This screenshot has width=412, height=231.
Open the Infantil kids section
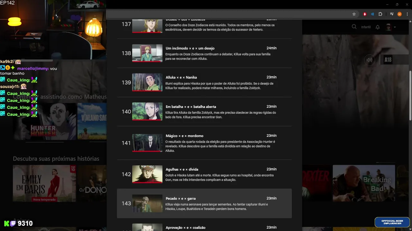tap(366, 27)
